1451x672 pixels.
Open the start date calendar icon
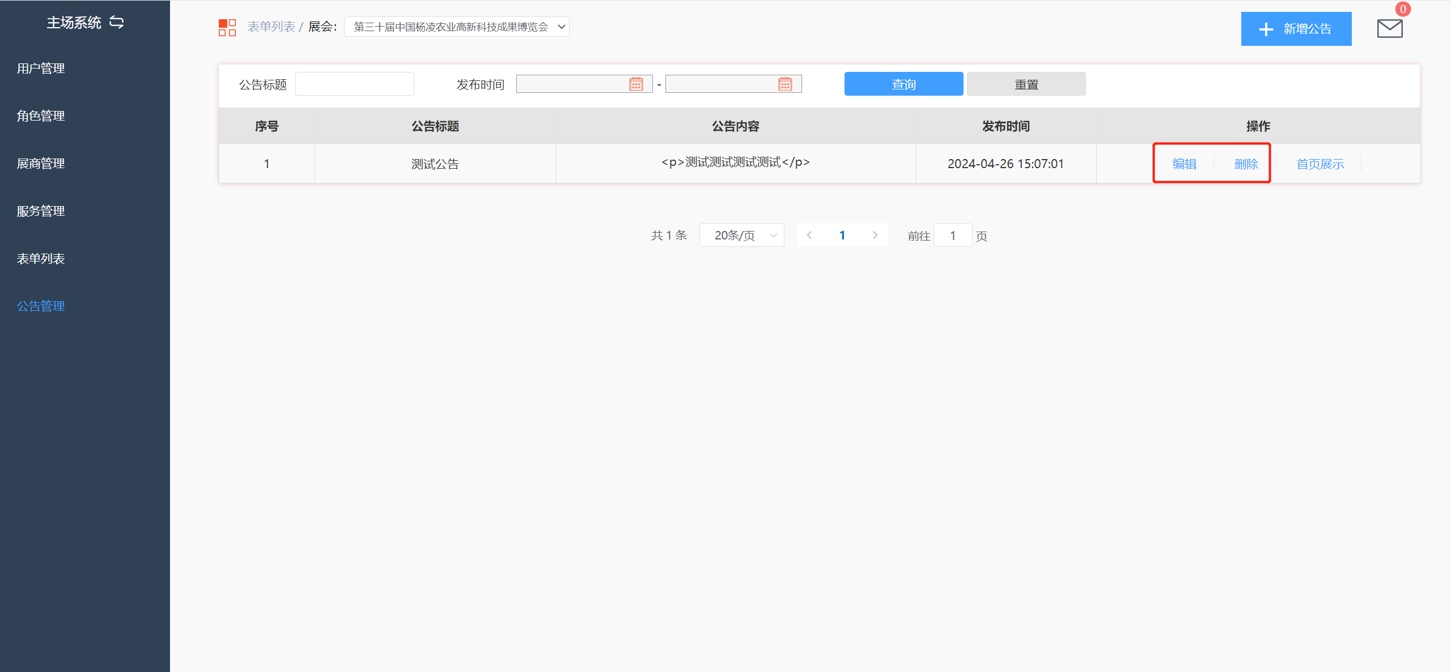[636, 84]
